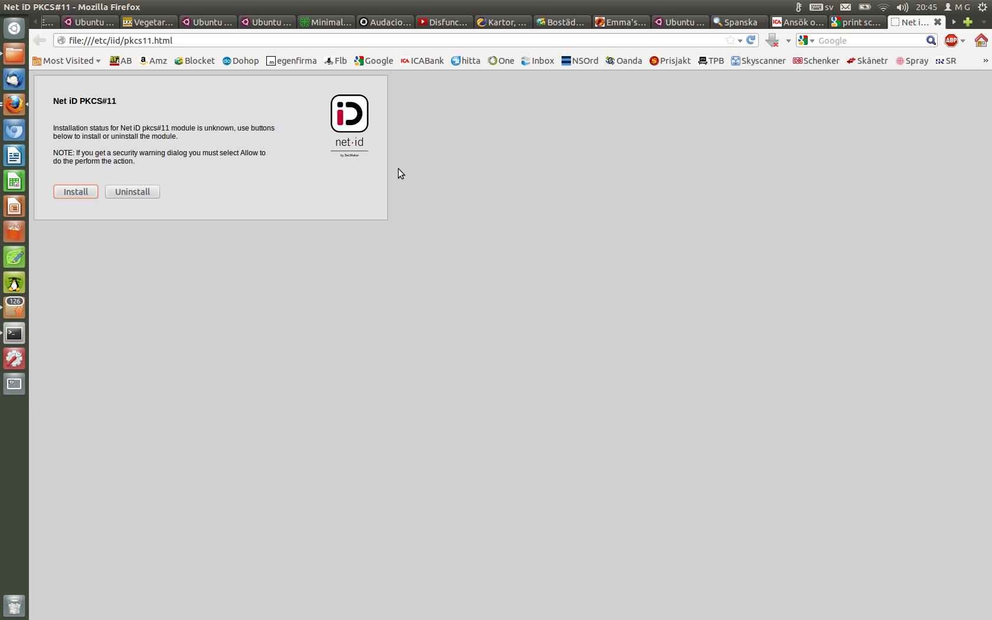This screenshot has height=620, width=992.
Task: Open the Dohop bookmark
Action: tap(240, 61)
